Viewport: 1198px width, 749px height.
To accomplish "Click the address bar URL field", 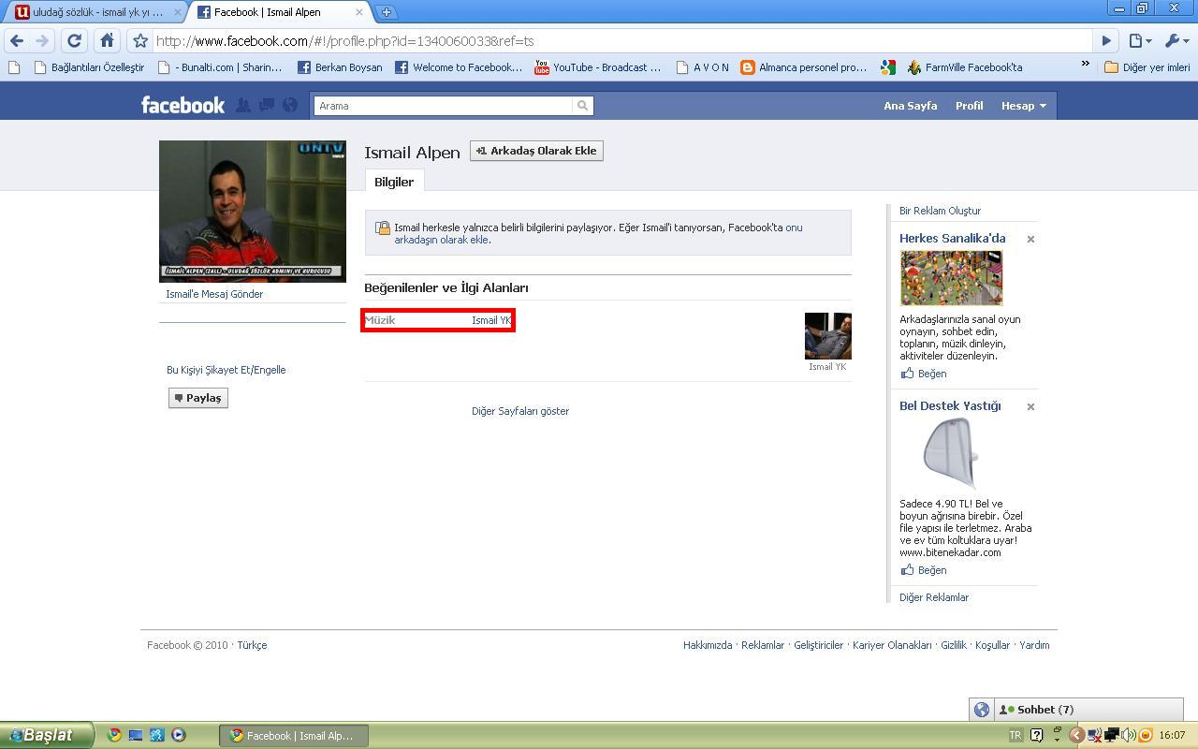I will (621, 41).
